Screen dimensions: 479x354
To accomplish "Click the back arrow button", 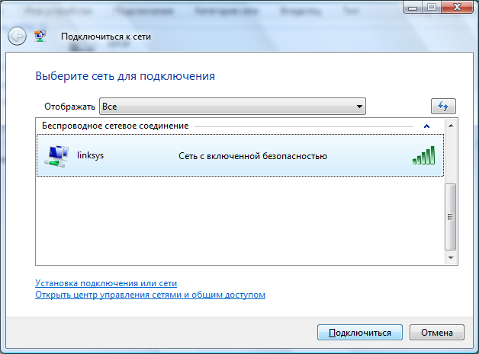I will pos(16,36).
